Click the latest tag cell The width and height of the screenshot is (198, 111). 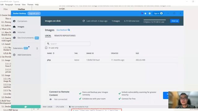tap(77, 60)
